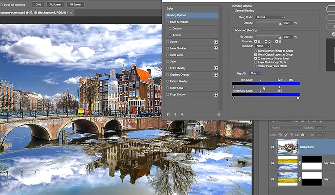
Task: Check Blend Interior Effects as Group
Action: [x=255, y=51]
